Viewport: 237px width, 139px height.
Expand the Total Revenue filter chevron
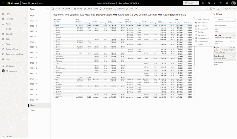(x=231, y=62)
